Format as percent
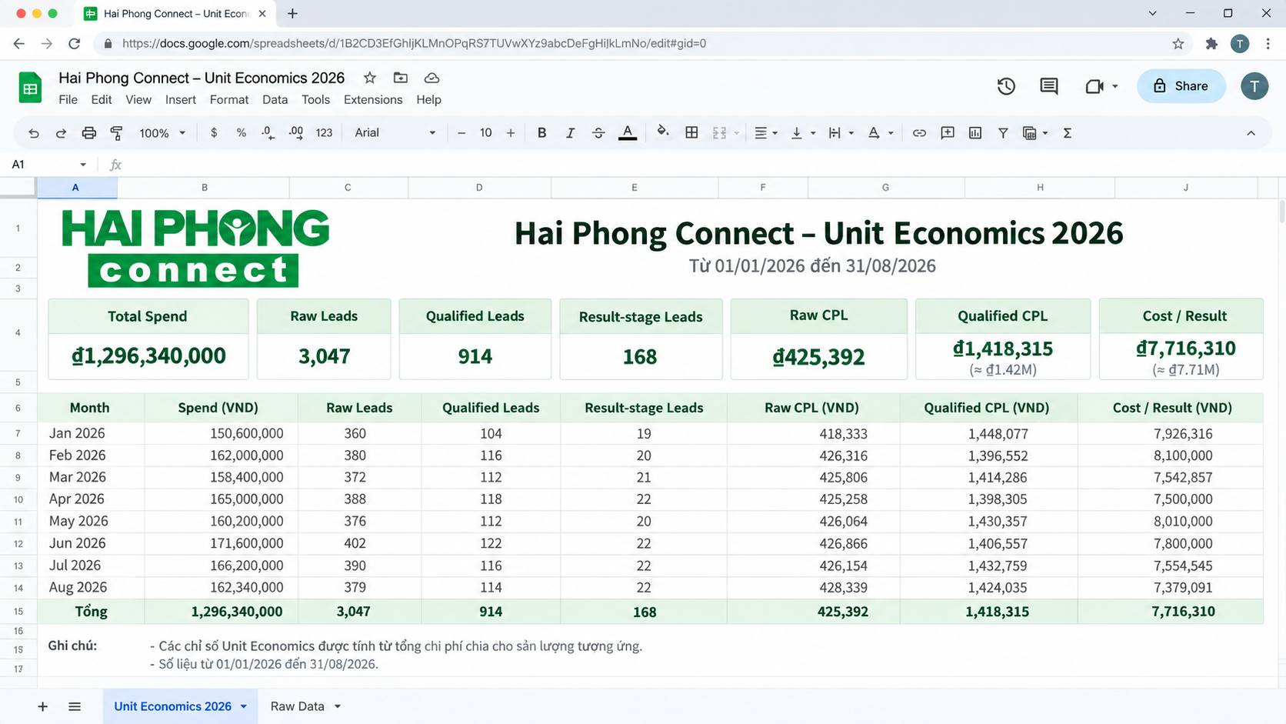Viewport: 1286px width, 724px height. coord(242,133)
